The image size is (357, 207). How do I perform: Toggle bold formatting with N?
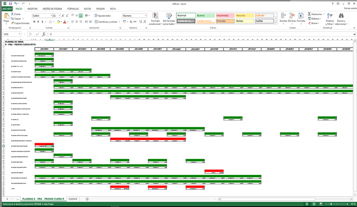click(x=34, y=21)
